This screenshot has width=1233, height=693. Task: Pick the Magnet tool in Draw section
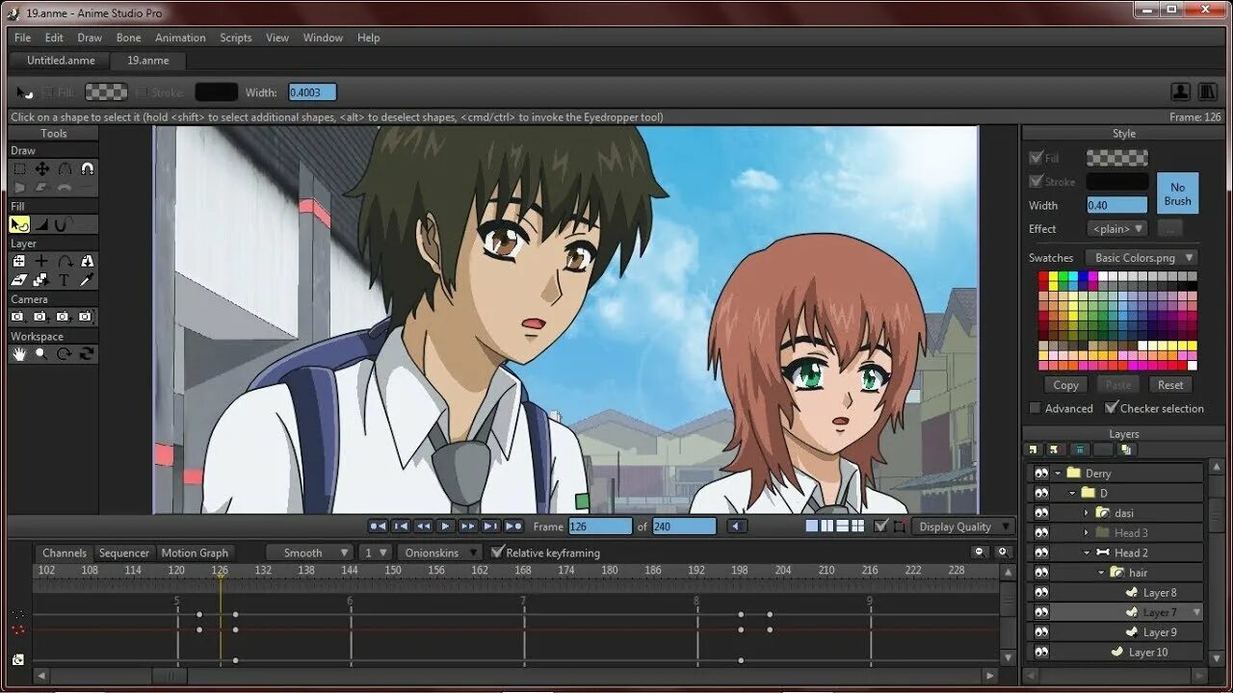87,168
